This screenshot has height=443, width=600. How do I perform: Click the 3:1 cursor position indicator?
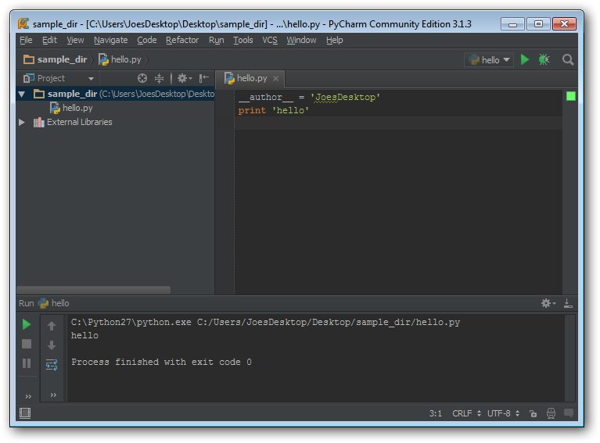pos(436,413)
